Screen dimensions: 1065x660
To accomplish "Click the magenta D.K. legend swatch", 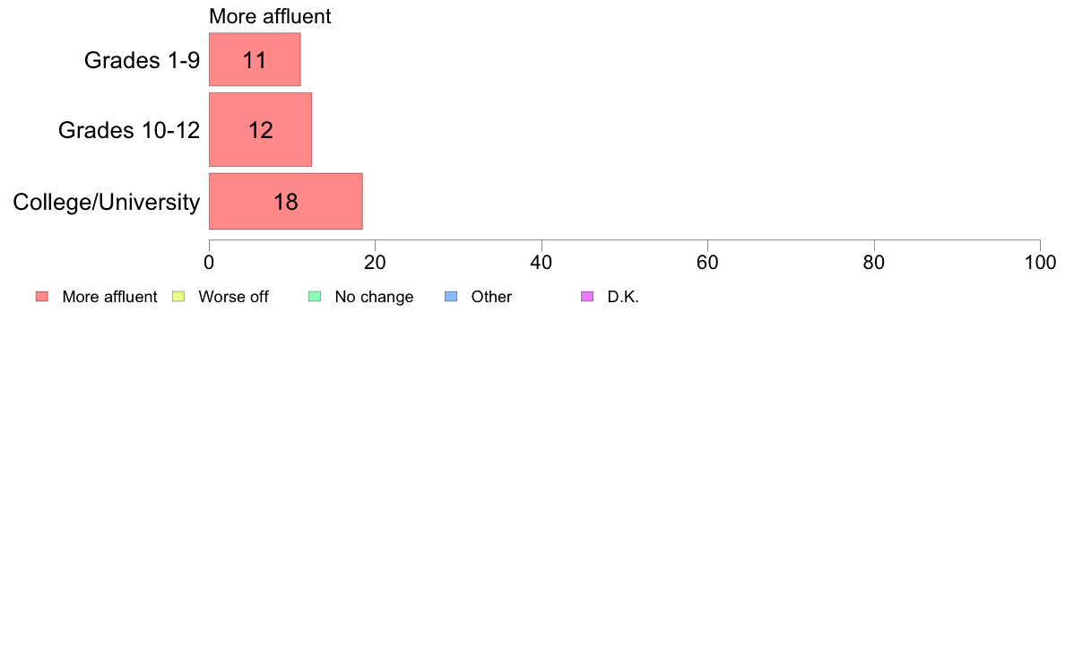I will (x=587, y=296).
